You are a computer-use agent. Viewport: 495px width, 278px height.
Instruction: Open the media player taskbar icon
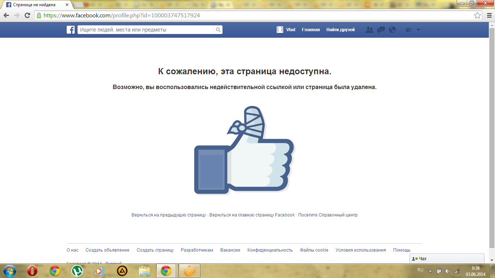99,271
